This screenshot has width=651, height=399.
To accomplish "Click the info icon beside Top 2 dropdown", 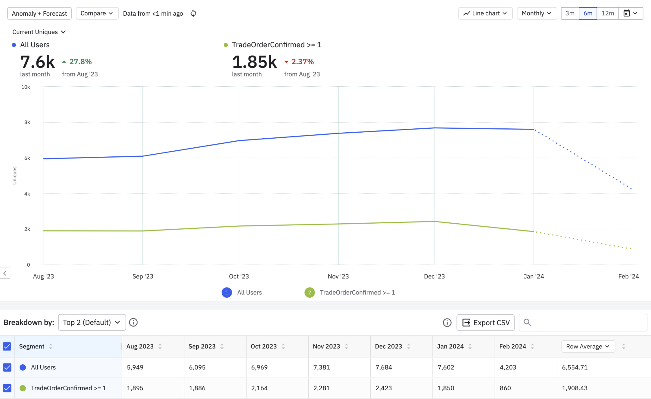I will click(x=133, y=322).
